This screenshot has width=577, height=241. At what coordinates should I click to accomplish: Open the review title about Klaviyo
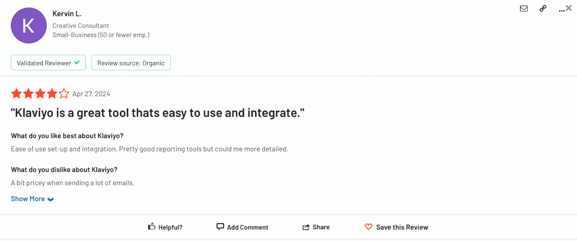coord(158,113)
